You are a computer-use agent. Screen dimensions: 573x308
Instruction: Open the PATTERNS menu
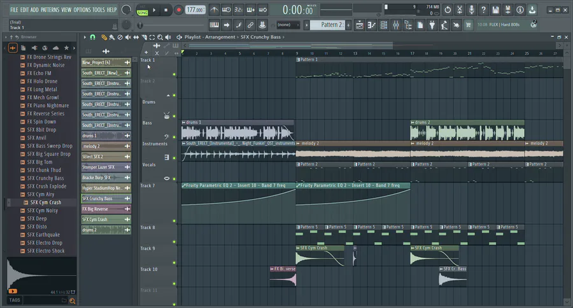click(x=50, y=10)
